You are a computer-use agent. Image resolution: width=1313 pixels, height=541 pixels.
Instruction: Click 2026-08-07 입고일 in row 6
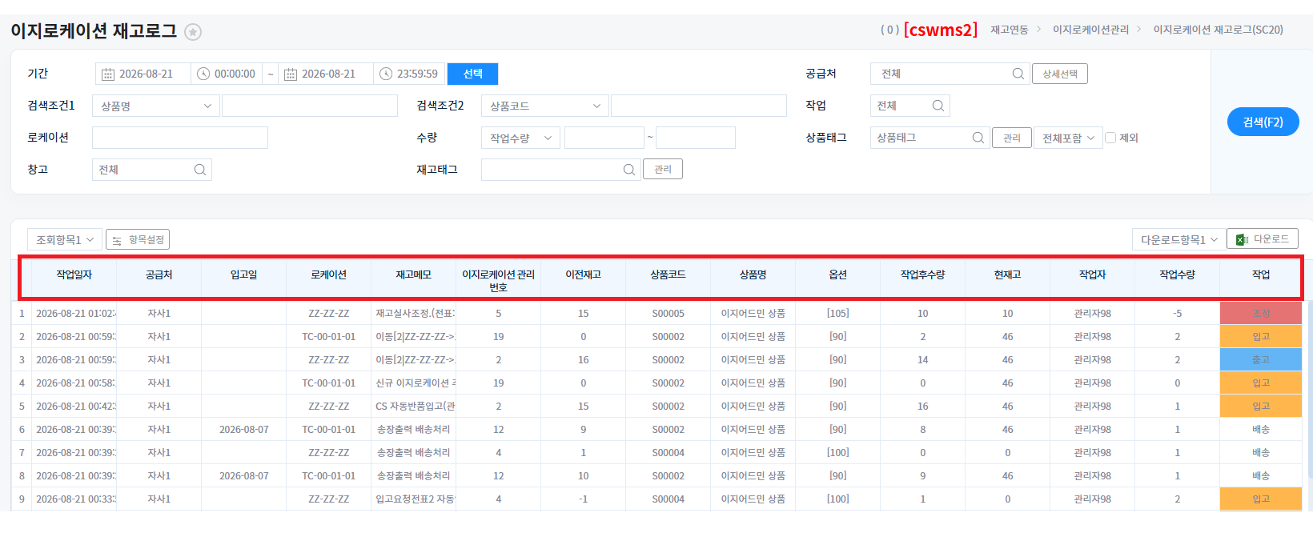(x=243, y=429)
